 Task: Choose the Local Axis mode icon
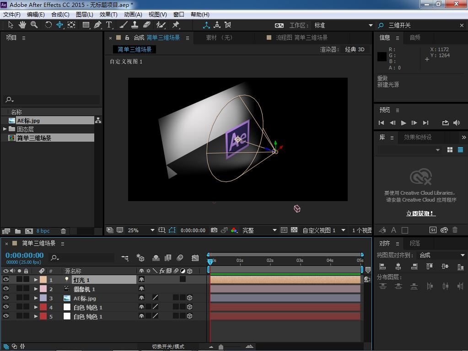pyautogui.click(x=206, y=25)
